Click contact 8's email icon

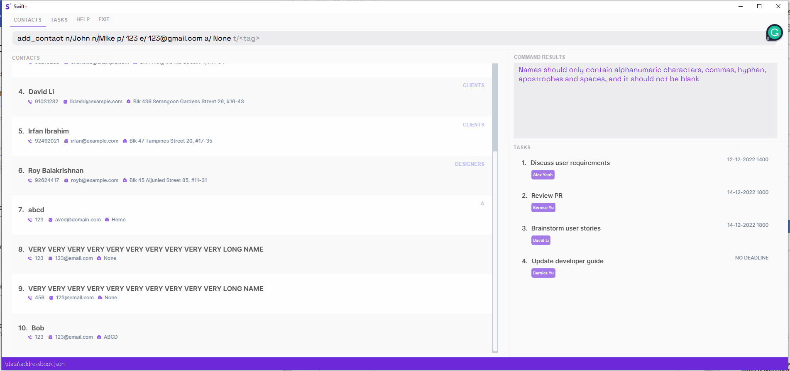[x=50, y=258]
